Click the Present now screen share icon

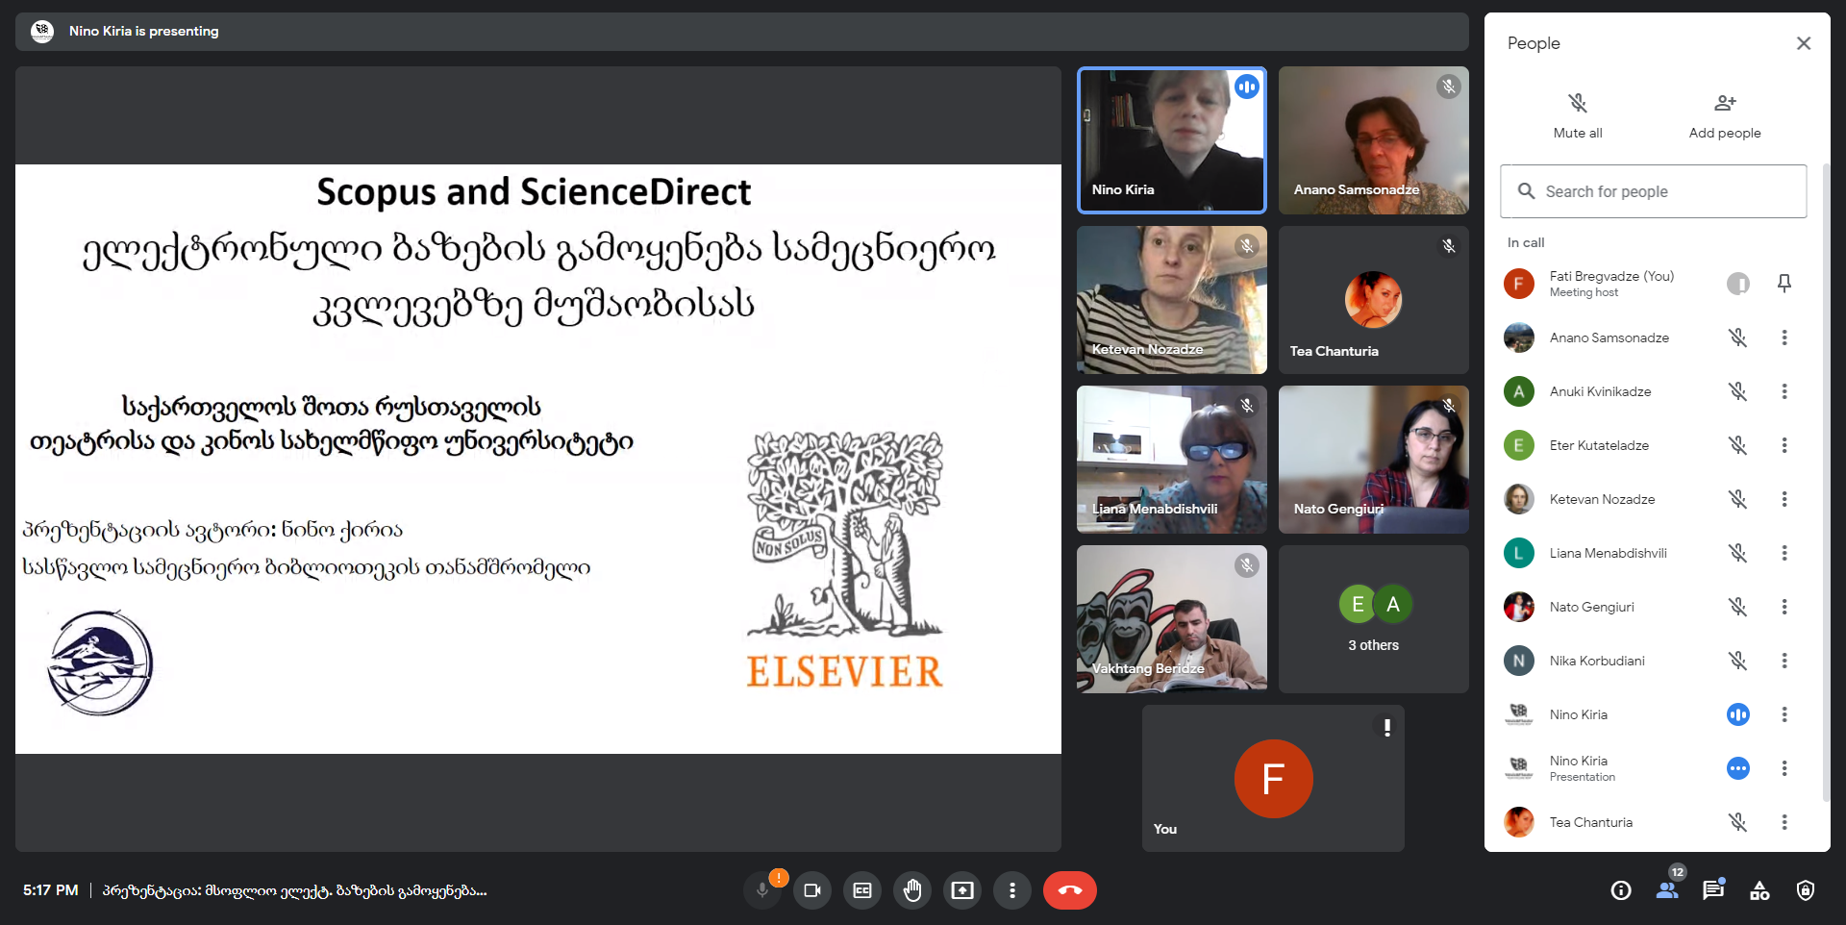pos(962,890)
